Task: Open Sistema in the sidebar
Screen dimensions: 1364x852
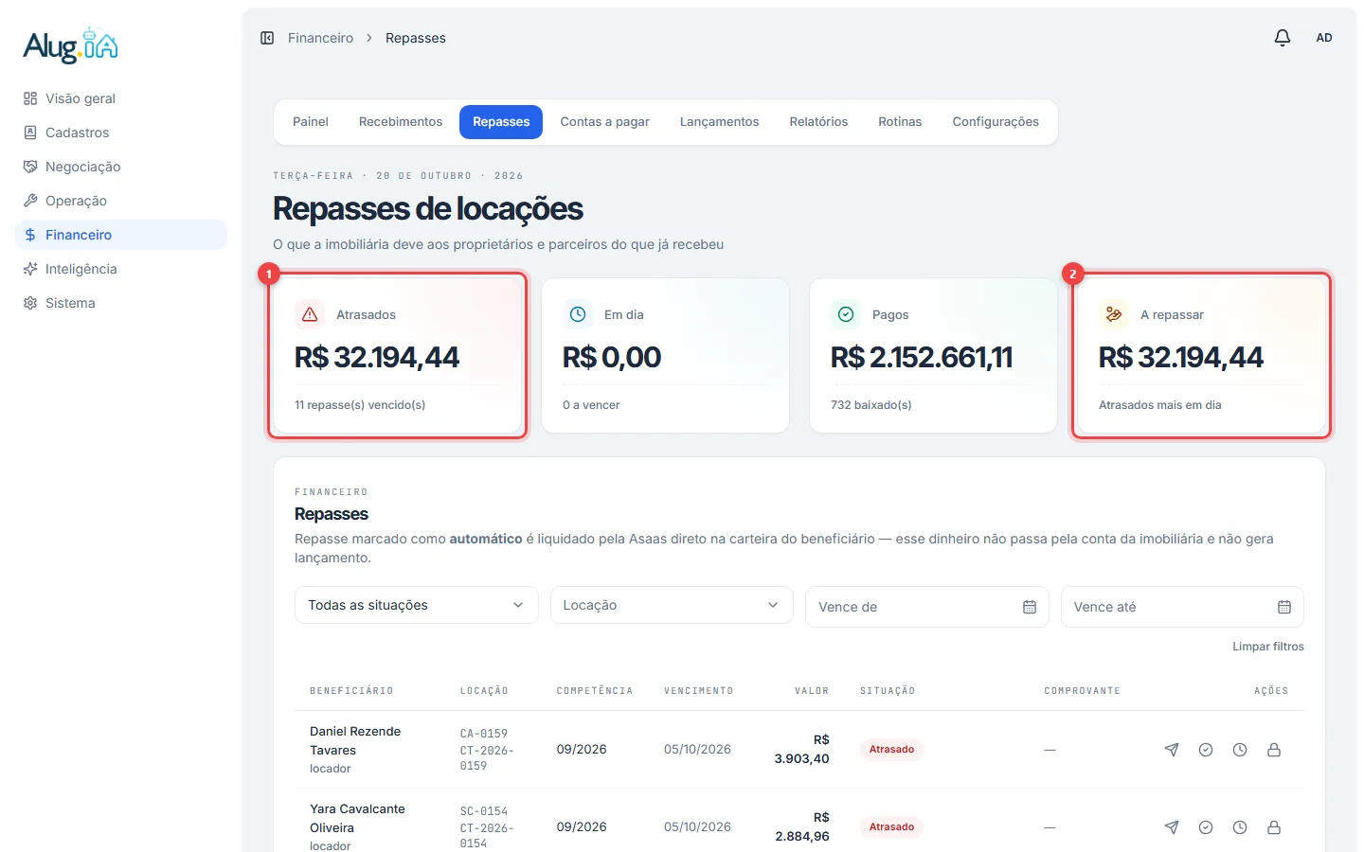Action: [121, 303]
